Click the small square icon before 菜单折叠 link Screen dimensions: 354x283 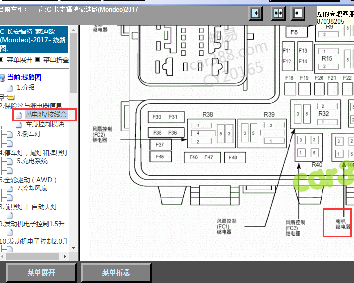click(38, 60)
